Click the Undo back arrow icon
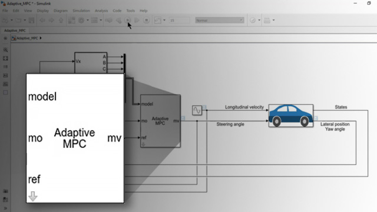This screenshot has height=212, width=377. 42,20
